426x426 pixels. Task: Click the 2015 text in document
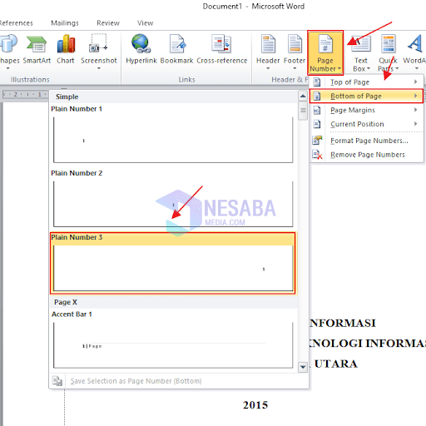(255, 405)
